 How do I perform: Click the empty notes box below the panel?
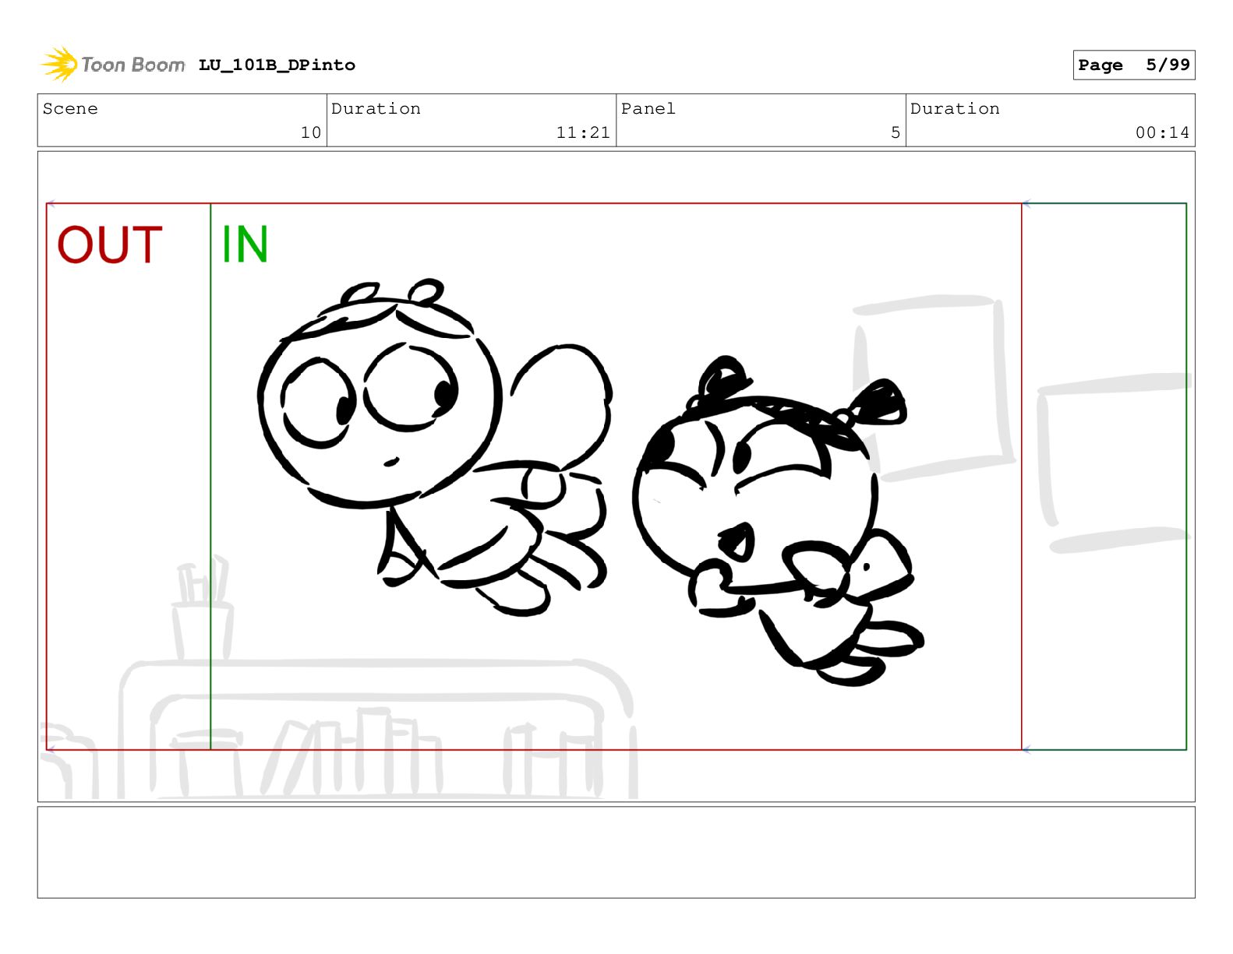coord(616,852)
